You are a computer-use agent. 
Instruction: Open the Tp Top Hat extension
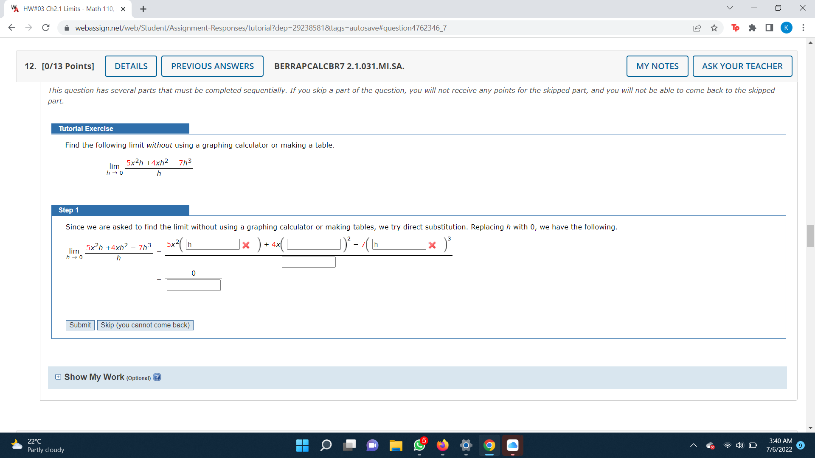tap(735, 28)
